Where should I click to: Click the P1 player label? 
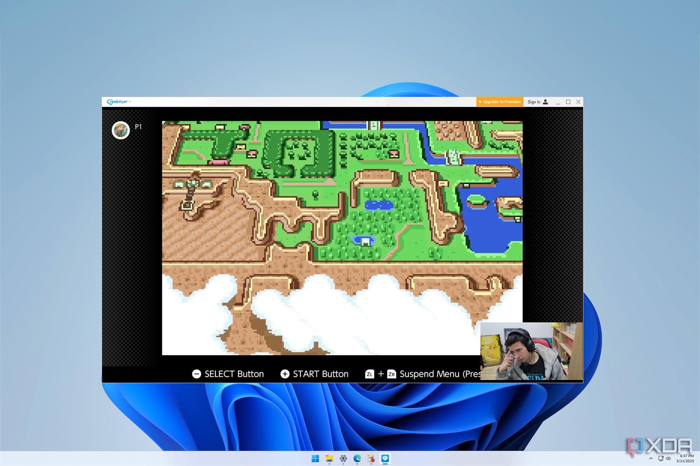tap(138, 127)
